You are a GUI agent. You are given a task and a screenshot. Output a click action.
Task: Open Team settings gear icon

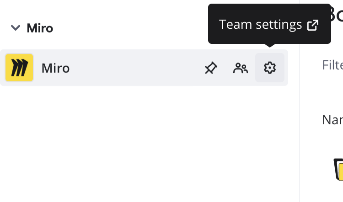click(x=270, y=68)
